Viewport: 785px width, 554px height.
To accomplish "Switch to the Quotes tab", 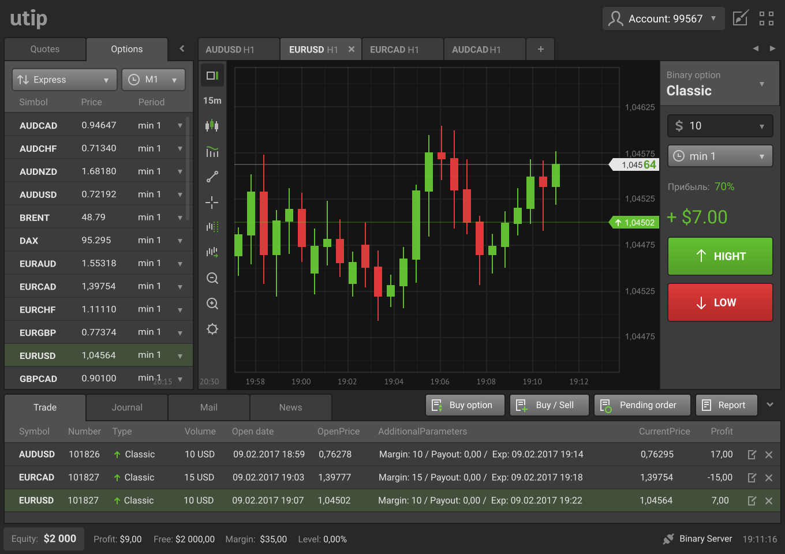I will [x=45, y=50].
